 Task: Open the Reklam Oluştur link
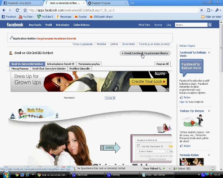coord(187,46)
